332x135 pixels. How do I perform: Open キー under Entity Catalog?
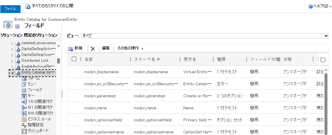pyautogui.click(x=31, y=96)
